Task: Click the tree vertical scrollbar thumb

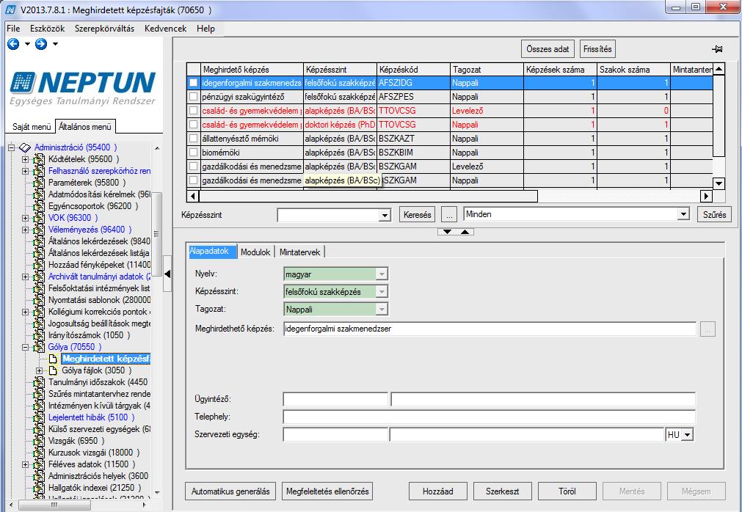Action: [157, 233]
